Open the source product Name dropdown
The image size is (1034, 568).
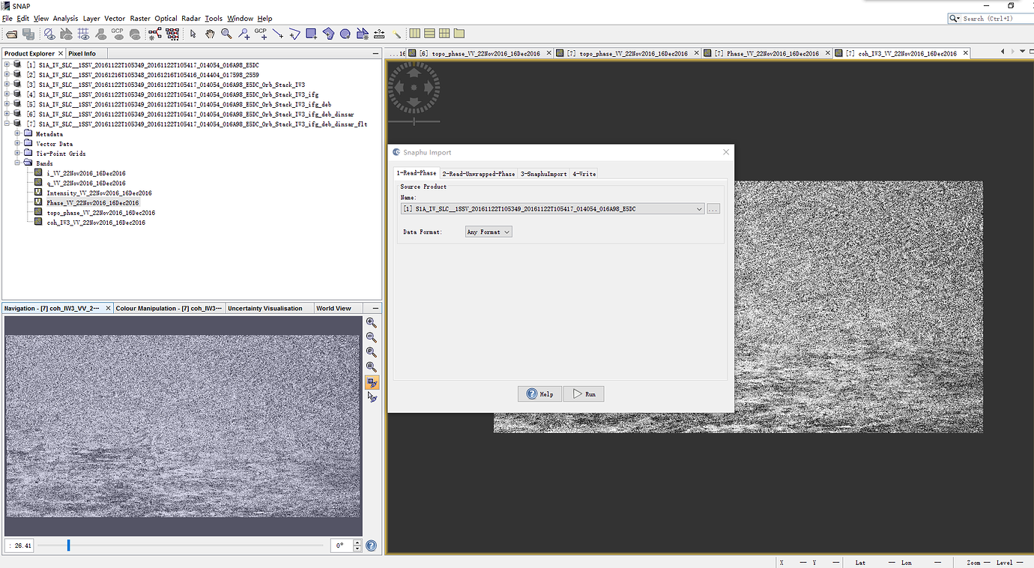699,209
